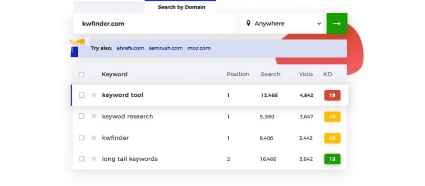Sort by Keyword column header

115,74
